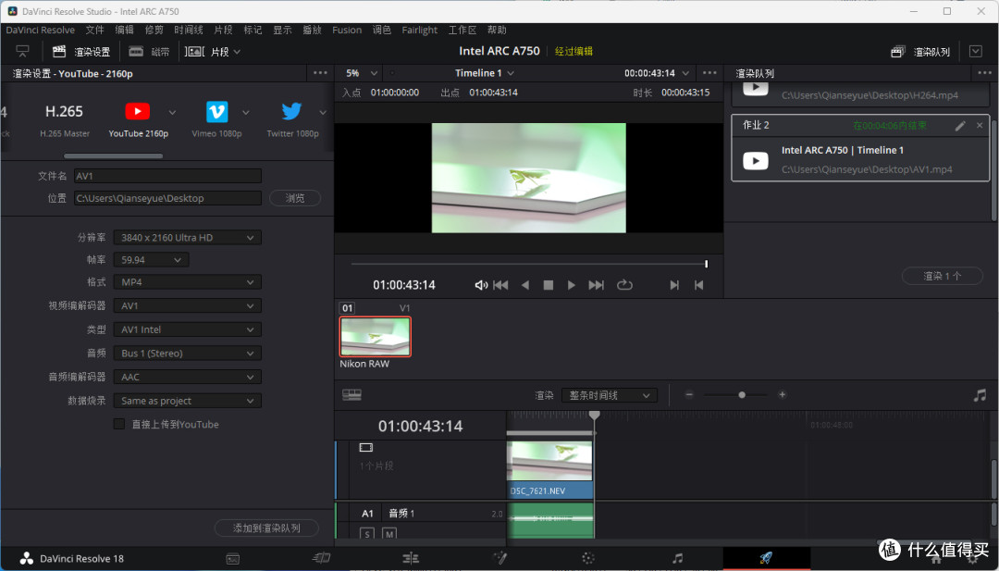Open the AV1 Intel type dropdown

click(187, 329)
